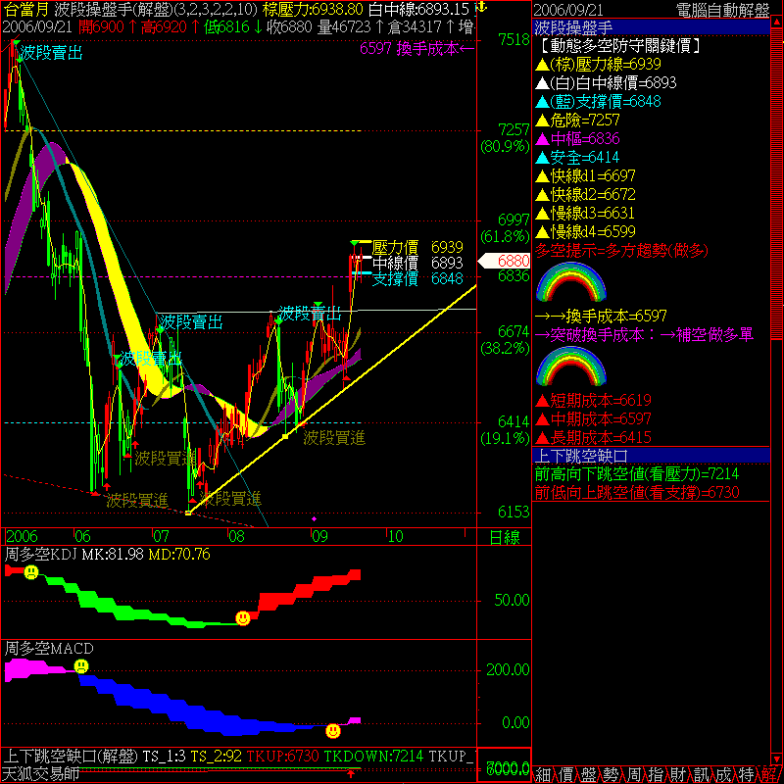Screen dimensions: 784x784
Task: Click the frowning face on the 周多空MACD band
Action: click(81, 666)
